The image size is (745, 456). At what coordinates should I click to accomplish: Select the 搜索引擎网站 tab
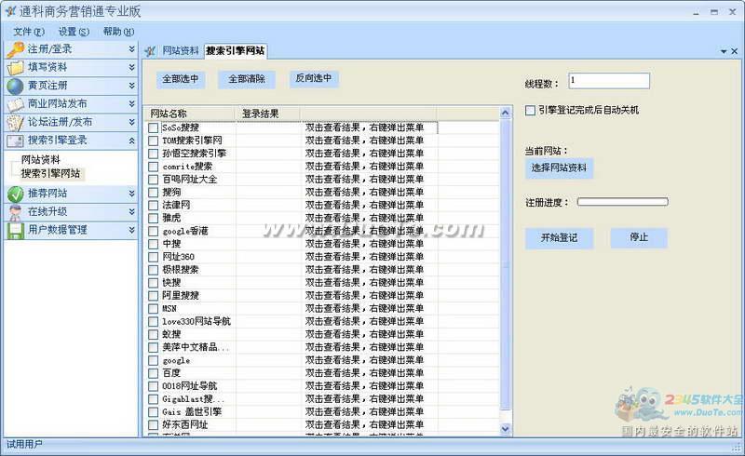[236, 51]
